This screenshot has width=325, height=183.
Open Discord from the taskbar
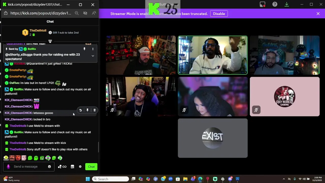(x=230, y=179)
